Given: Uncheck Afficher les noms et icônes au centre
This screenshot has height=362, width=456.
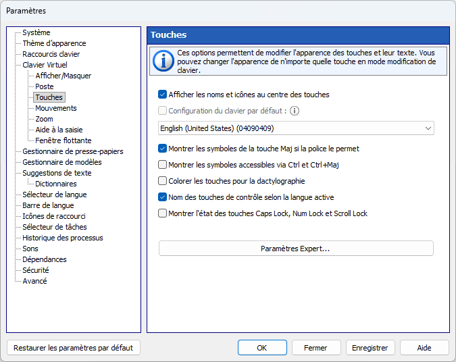Looking at the screenshot, I should tap(162, 95).
